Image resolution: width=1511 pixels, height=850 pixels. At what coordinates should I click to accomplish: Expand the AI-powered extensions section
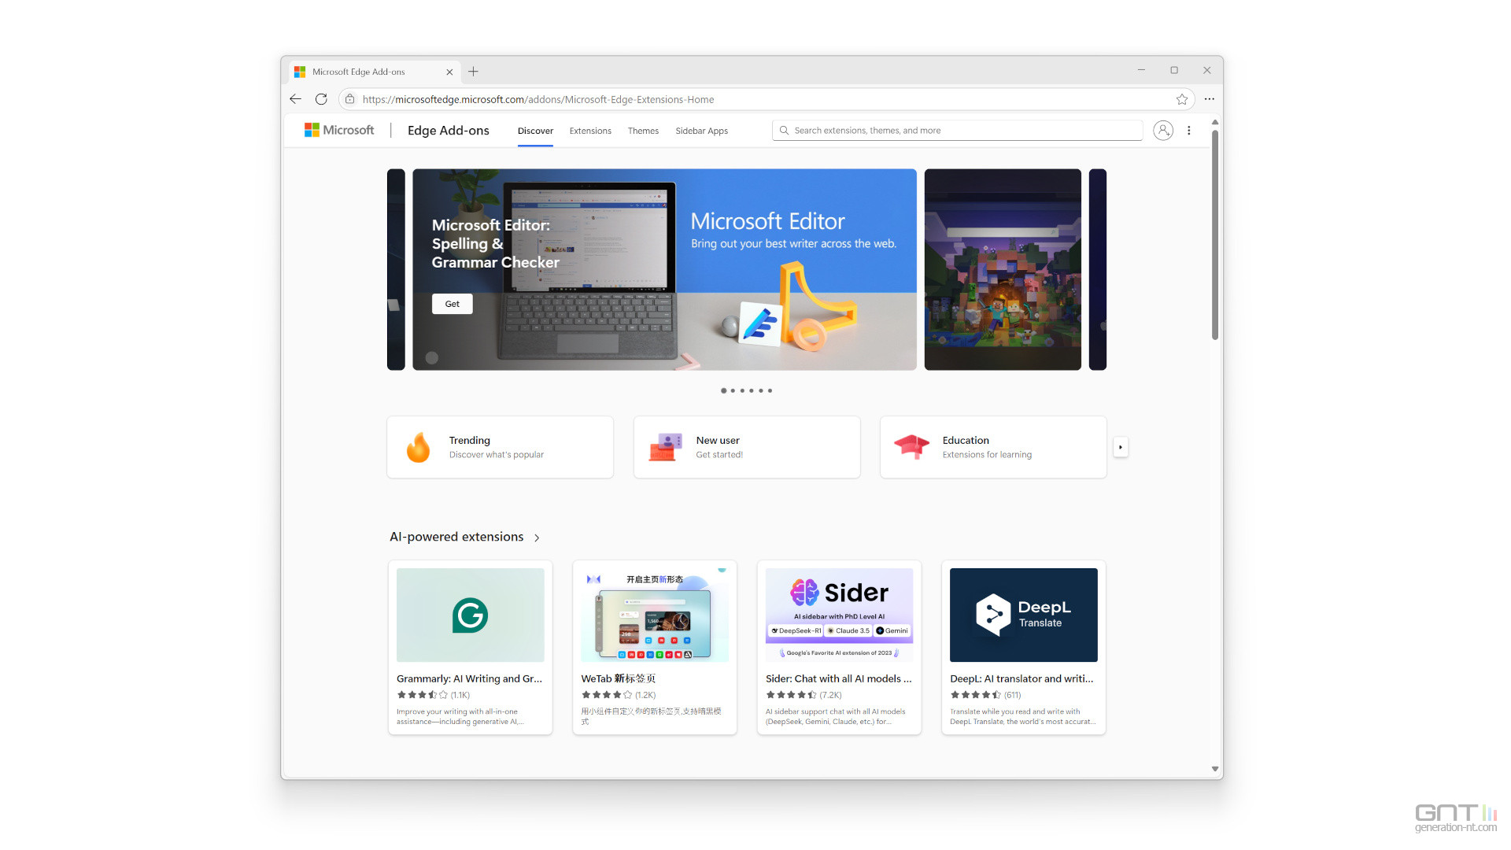(x=537, y=537)
